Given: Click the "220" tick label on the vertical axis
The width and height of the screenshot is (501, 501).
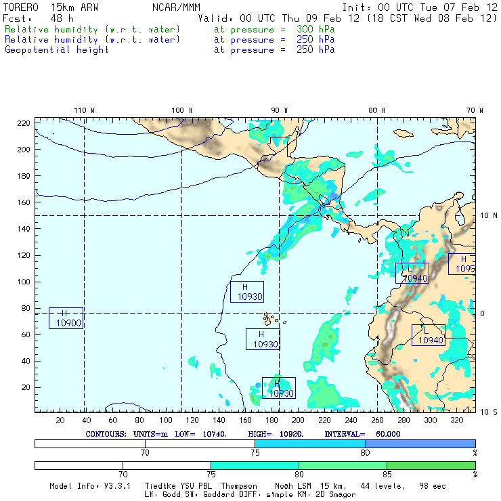Looking at the screenshot, I should click(x=24, y=123).
